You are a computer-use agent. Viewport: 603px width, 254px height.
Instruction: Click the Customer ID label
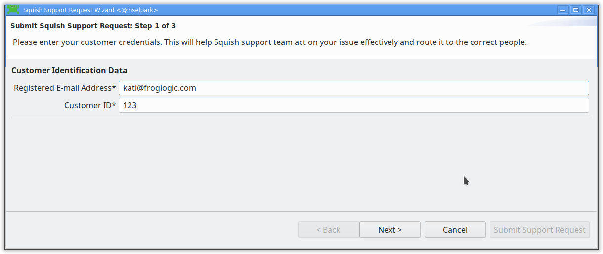(90, 105)
